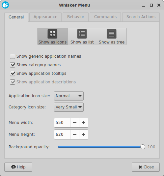
Task: Decrease menu height with minus button
Action: pyautogui.click(x=75, y=134)
